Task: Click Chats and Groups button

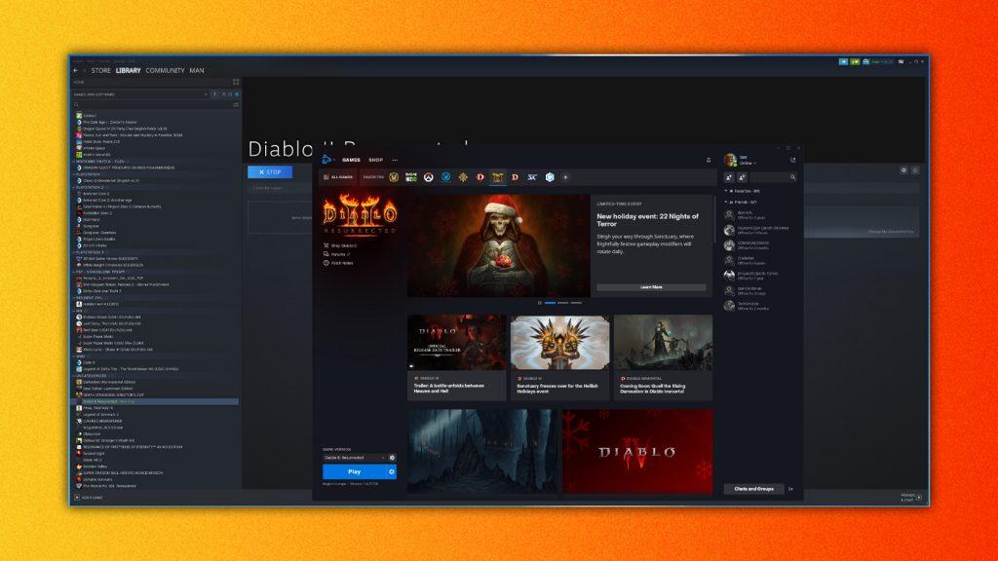Action: (x=753, y=489)
